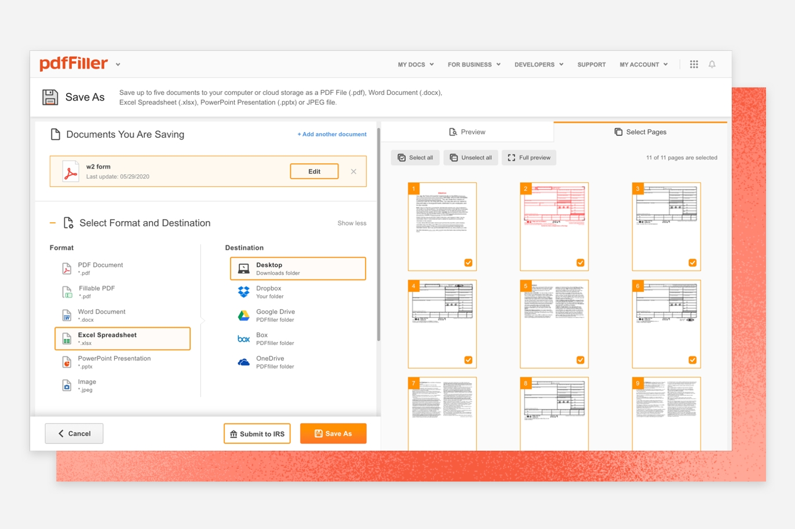Screen dimensions: 795x529
Task: Click the Unselect all button
Action: click(x=471, y=157)
